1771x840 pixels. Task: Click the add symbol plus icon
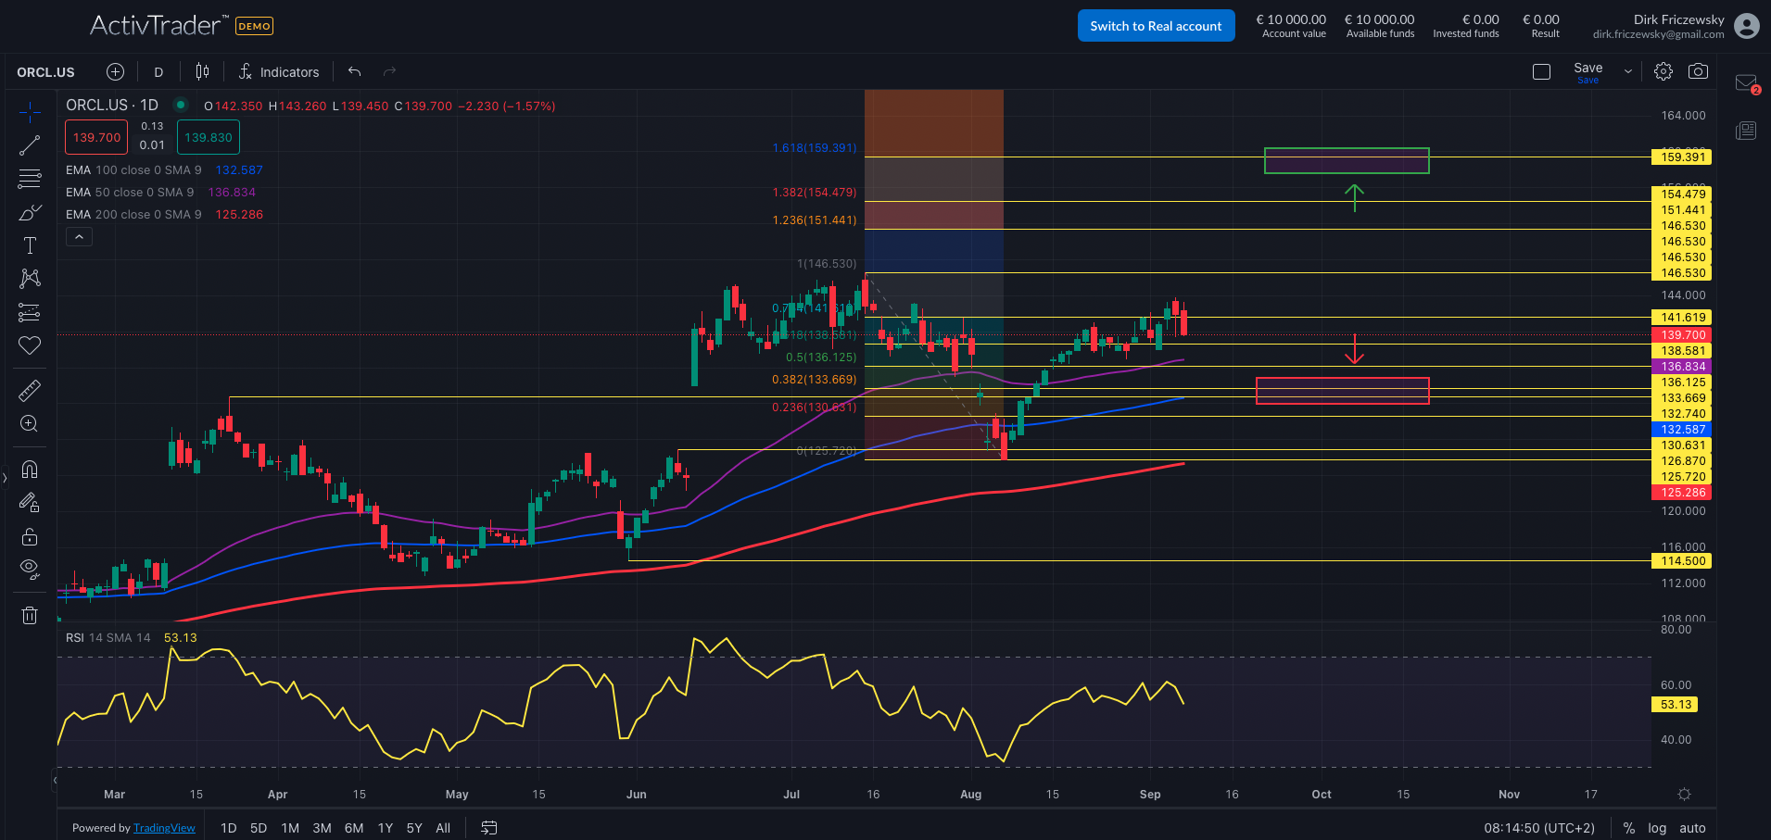pyautogui.click(x=115, y=71)
